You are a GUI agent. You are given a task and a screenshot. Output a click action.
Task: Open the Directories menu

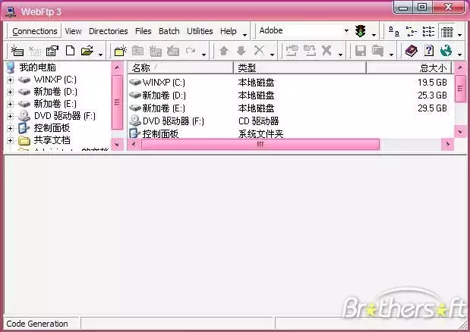[x=109, y=31]
